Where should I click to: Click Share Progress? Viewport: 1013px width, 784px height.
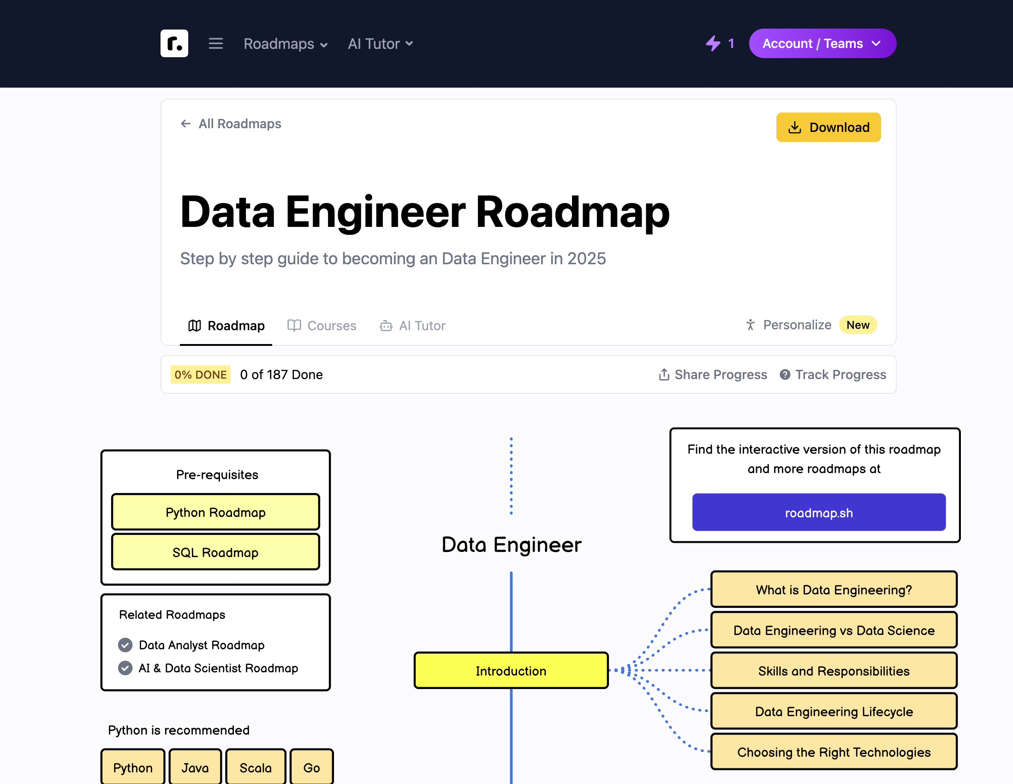click(713, 374)
